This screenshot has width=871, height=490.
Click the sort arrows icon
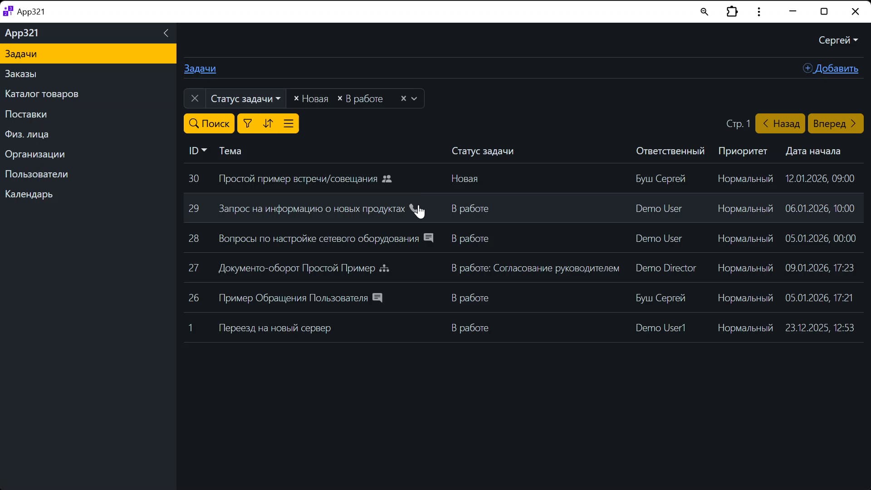(268, 123)
